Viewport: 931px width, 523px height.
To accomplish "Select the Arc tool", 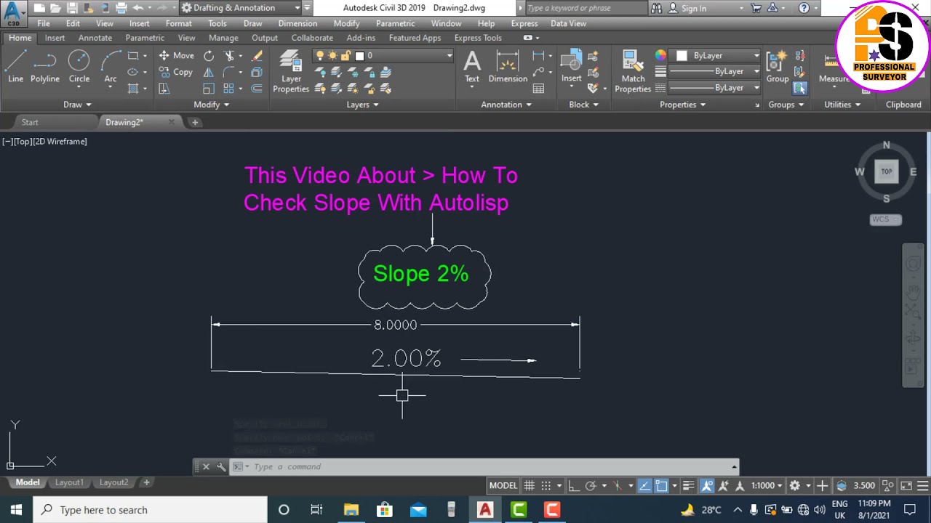I will click(x=111, y=68).
